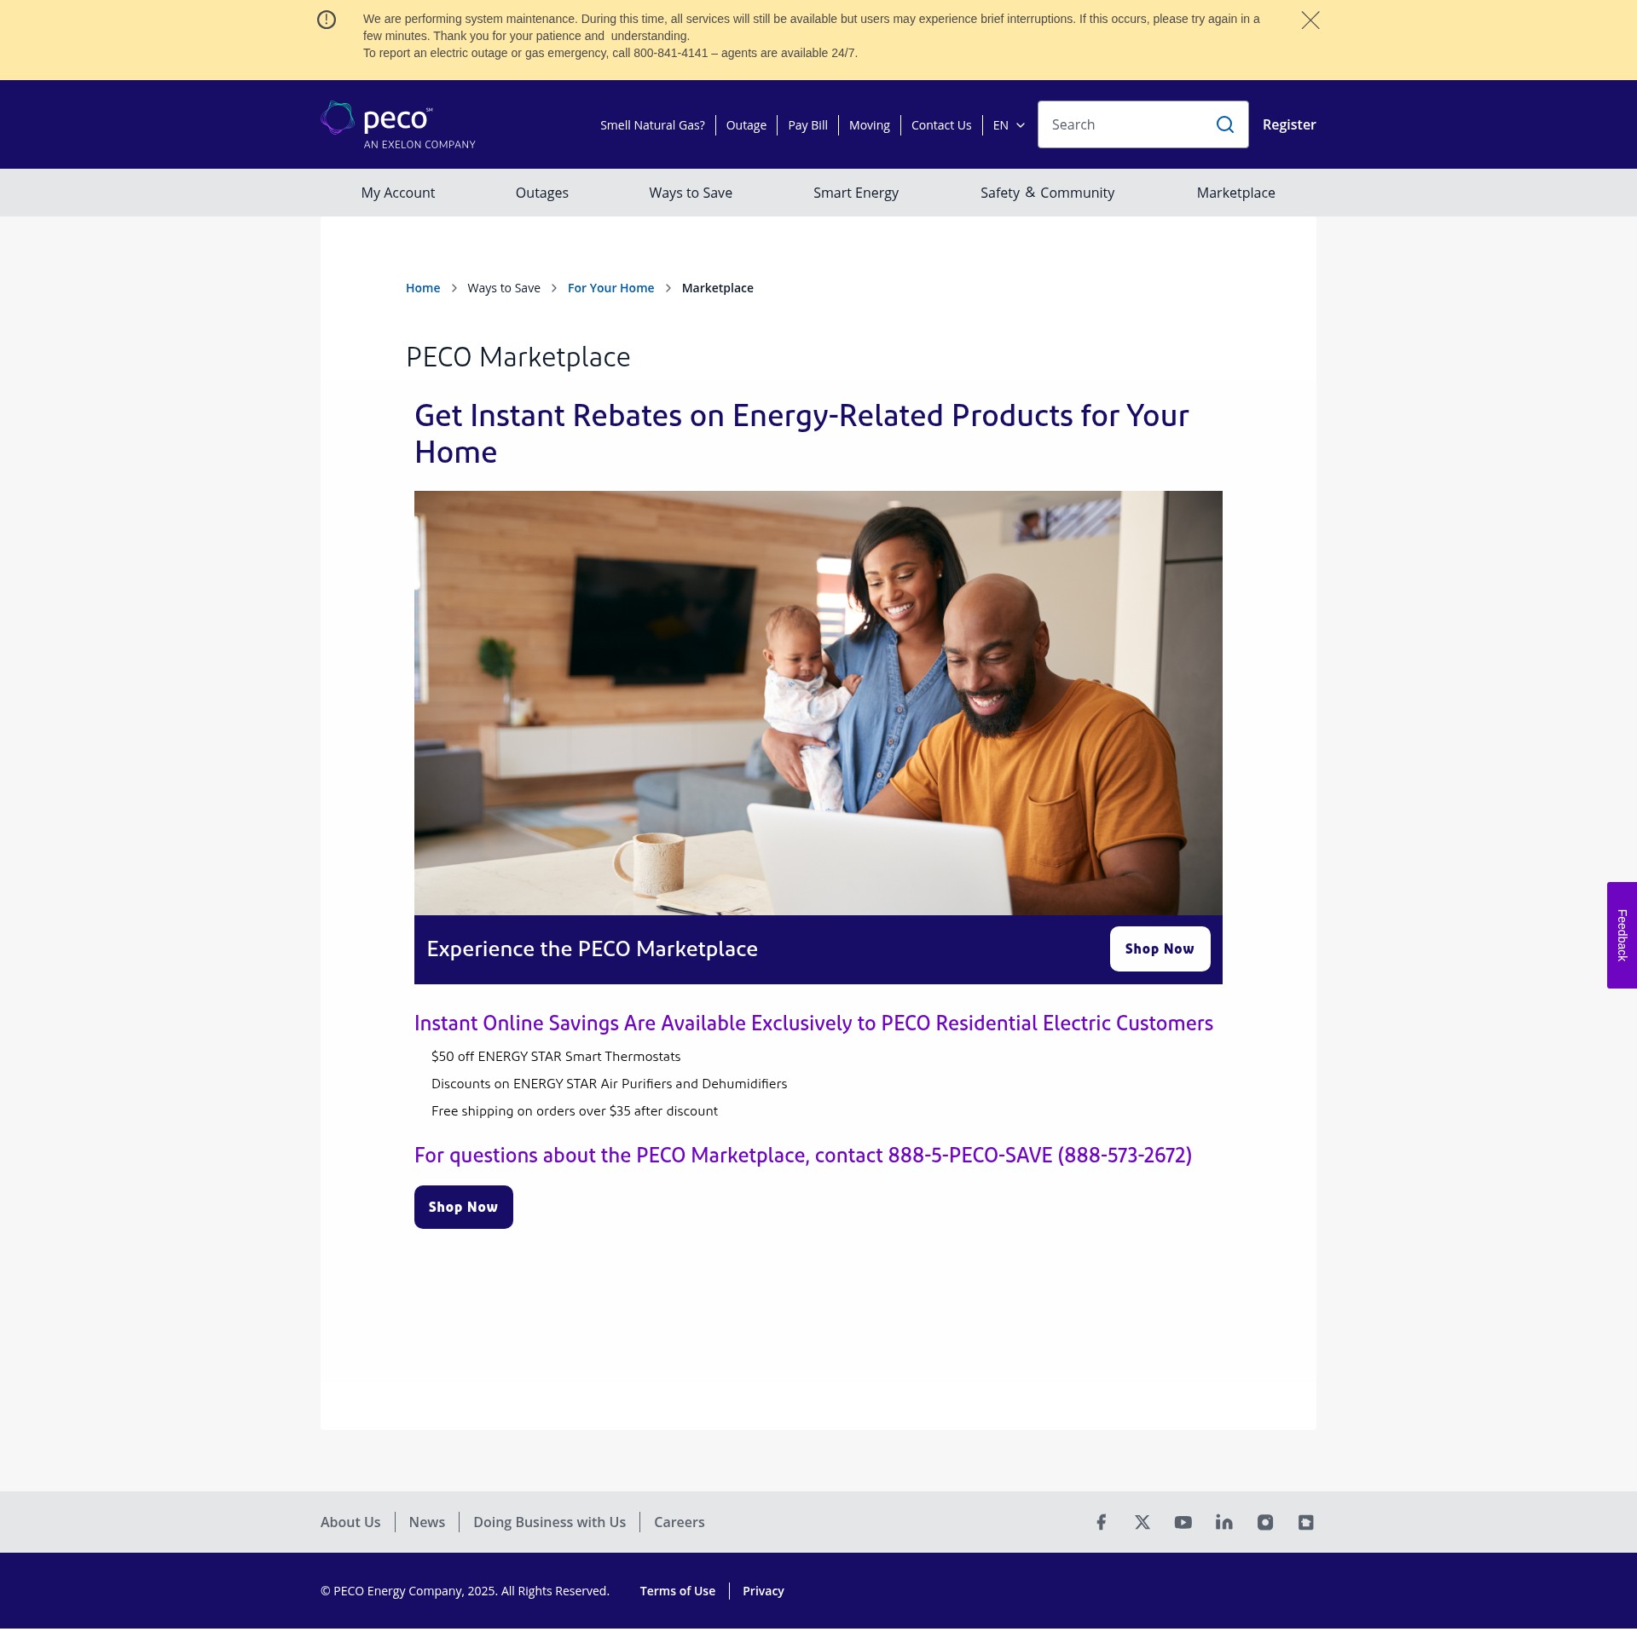Open the Feedback side tab
Viewport: 1637px width, 1649px height.
coord(1621,935)
